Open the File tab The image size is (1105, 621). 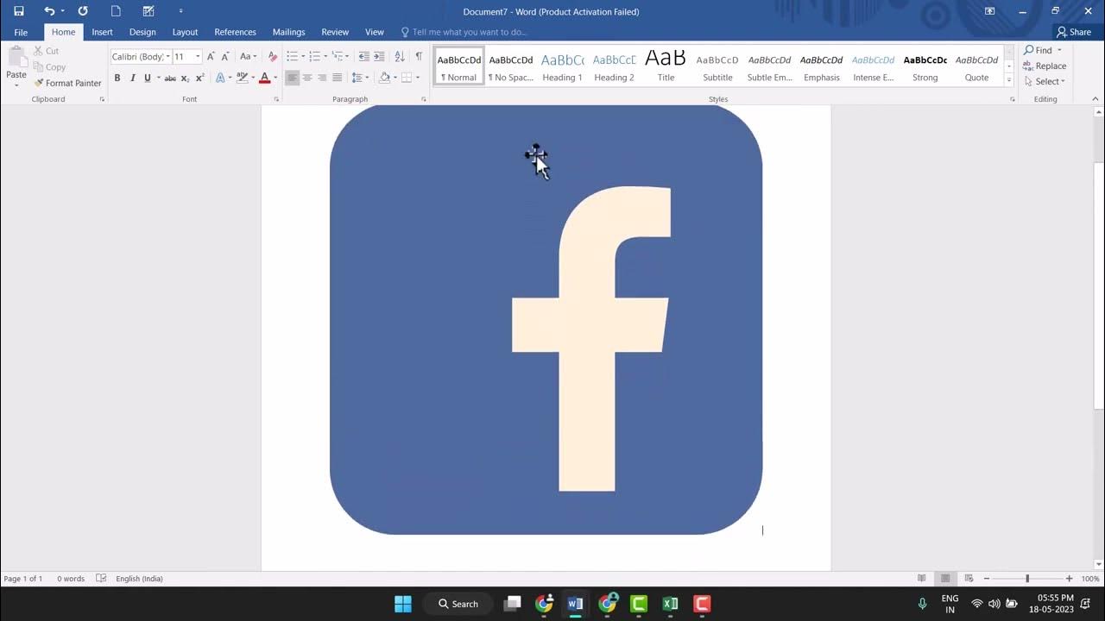point(21,32)
